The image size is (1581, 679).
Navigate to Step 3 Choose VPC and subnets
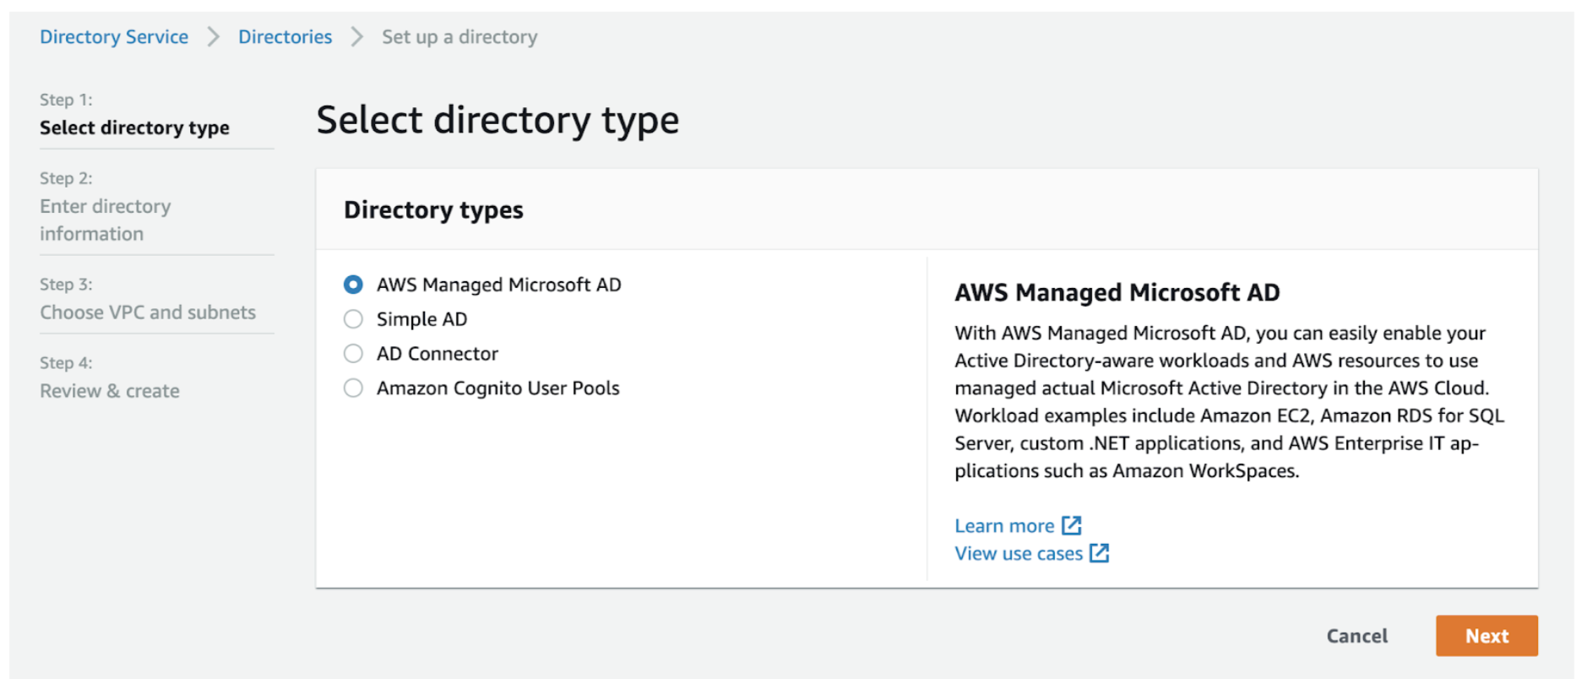click(148, 312)
